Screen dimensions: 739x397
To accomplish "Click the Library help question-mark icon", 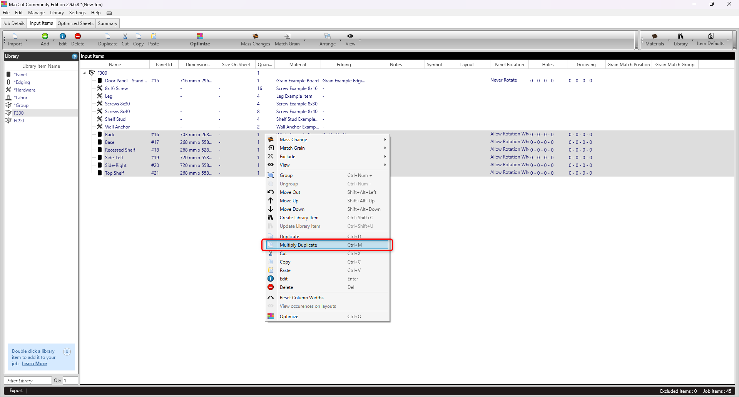I will click(x=74, y=57).
